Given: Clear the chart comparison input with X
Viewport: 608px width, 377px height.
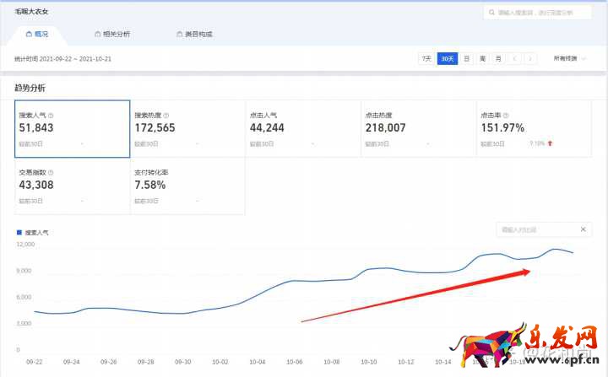Looking at the screenshot, I should coord(582,229).
